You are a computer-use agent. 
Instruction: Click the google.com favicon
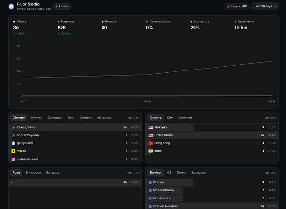(13, 143)
